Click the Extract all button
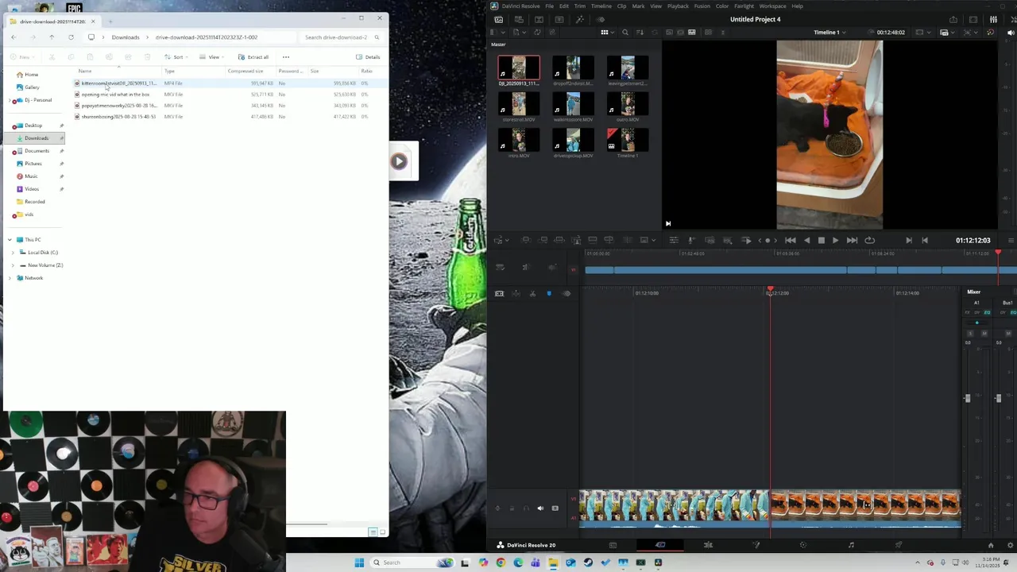This screenshot has width=1017, height=572. click(254, 57)
